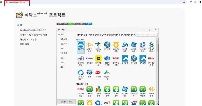Open the 문제 해결 page

coord(25,44)
